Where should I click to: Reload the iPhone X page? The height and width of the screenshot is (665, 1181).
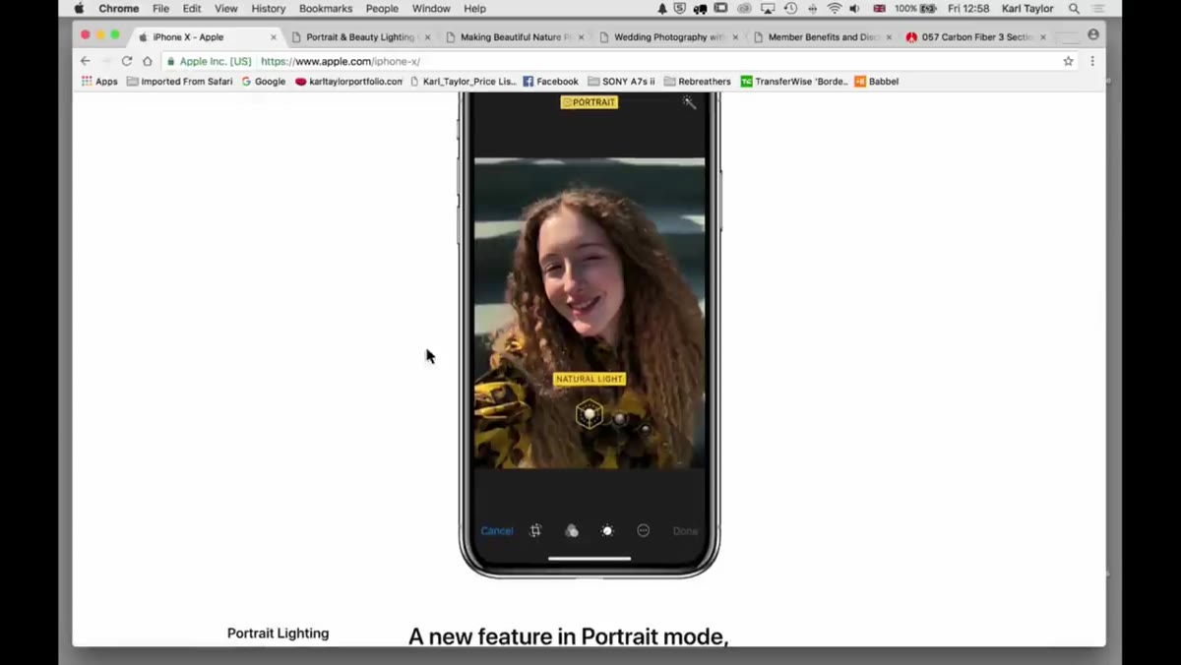tap(127, 61)
